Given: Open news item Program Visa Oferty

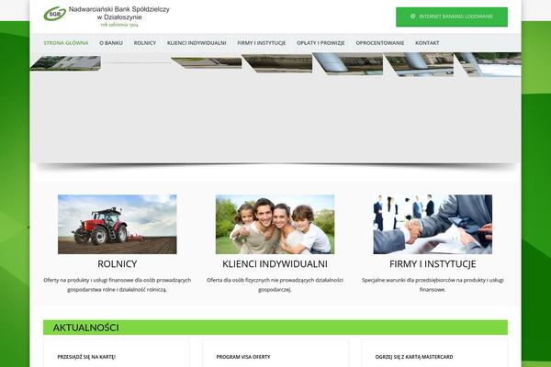Looking at the screenshot, I should pos(243,357).
